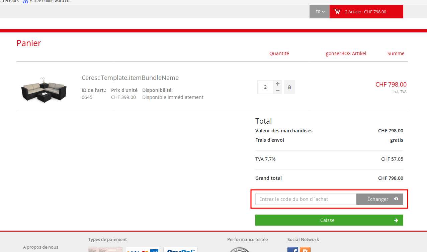Click inside the voucher code input field
Screen dimensions: 427x252
(x=305, y=199)
